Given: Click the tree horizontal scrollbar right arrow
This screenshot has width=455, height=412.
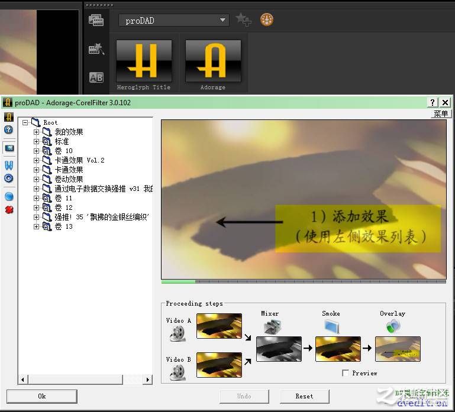Looking at the screenshot, I should click(148, 379).
